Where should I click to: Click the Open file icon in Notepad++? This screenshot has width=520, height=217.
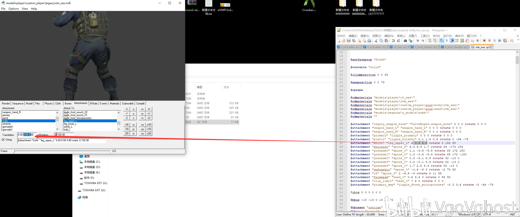[344, 41]
